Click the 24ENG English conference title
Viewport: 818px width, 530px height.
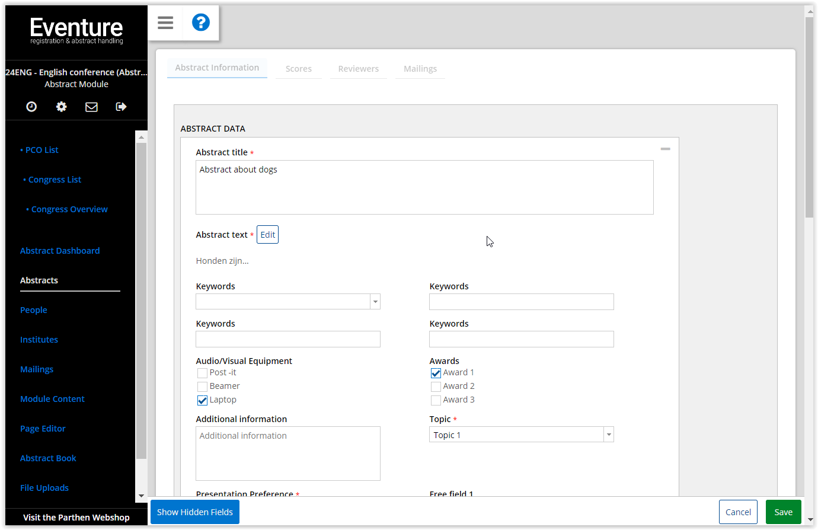click(x=76, y=72)
